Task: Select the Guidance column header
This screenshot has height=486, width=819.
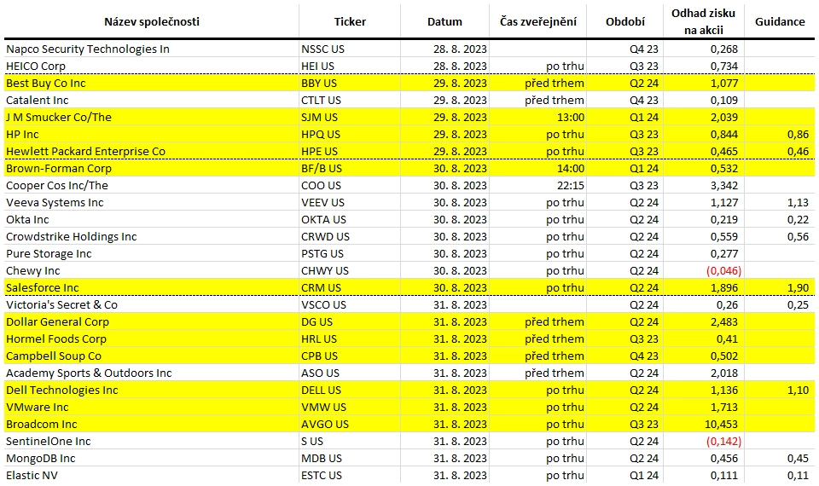Action: [779, 21]
